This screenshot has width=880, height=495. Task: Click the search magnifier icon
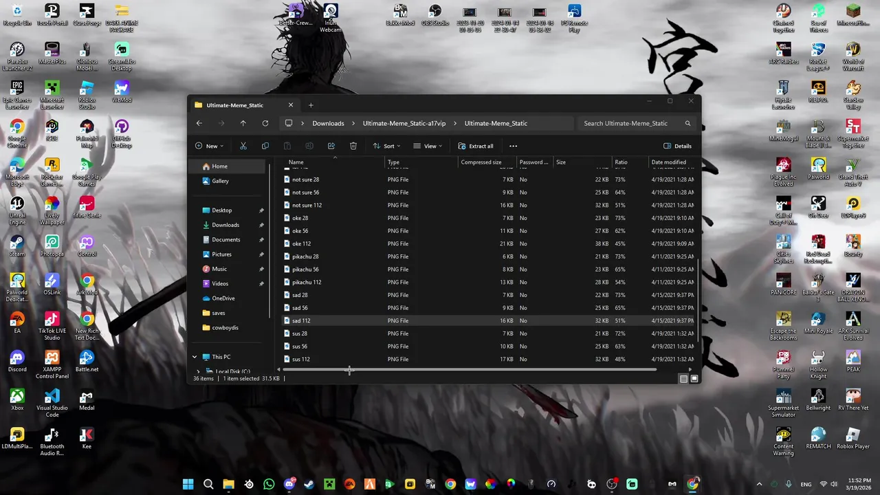coord(687,124)
